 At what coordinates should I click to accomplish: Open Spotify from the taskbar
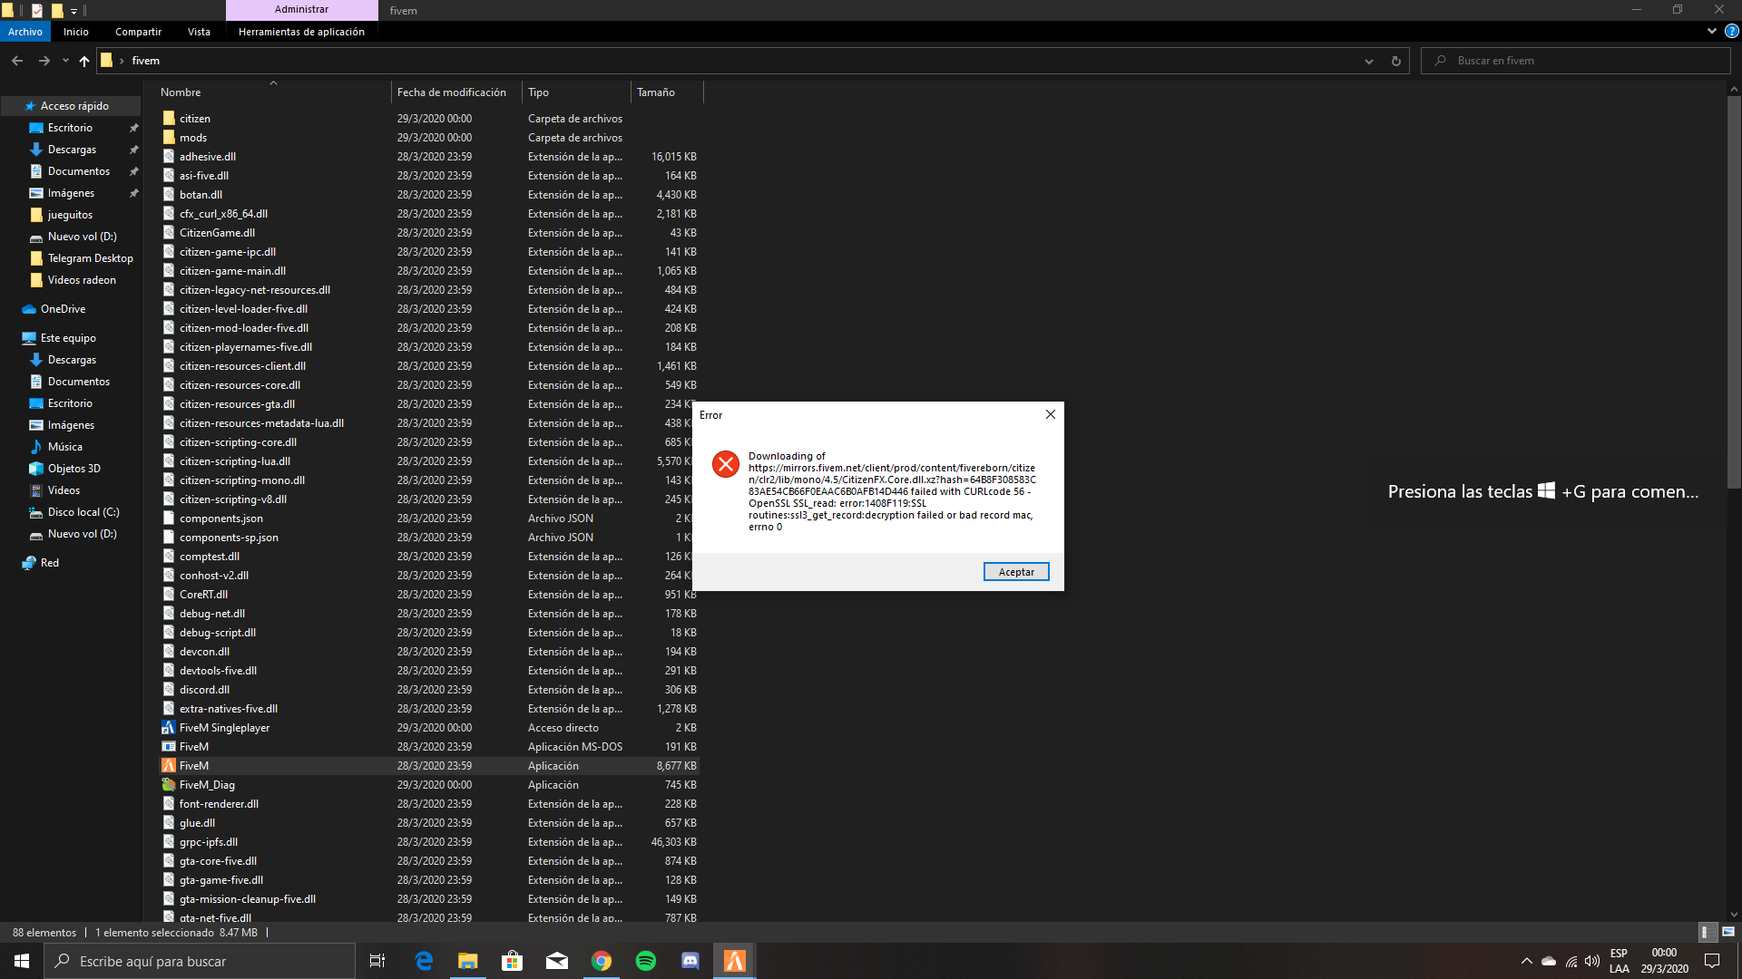pyautogui.click(x=646, y=960)
